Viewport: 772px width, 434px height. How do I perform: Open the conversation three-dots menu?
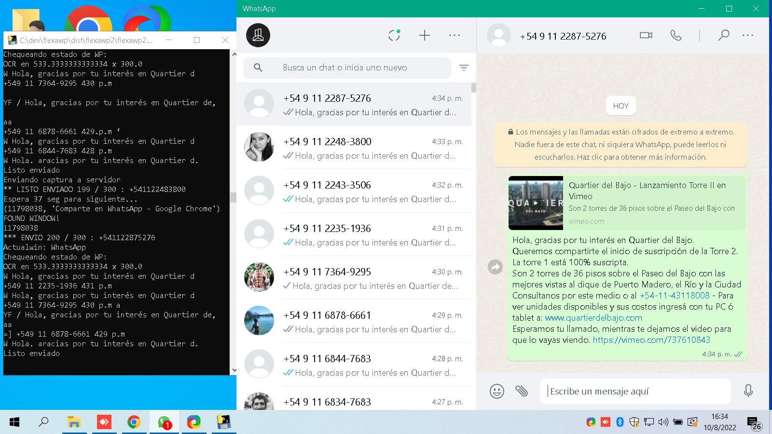[x=748, y=35]
